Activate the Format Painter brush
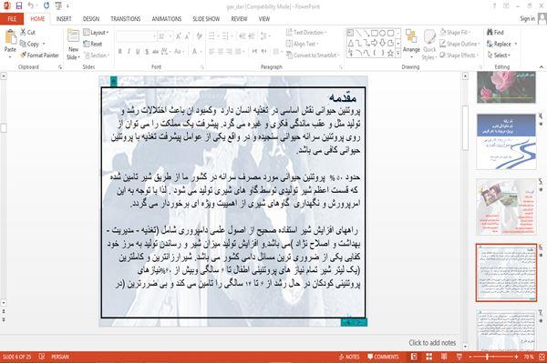 click(x=40, y=55)
